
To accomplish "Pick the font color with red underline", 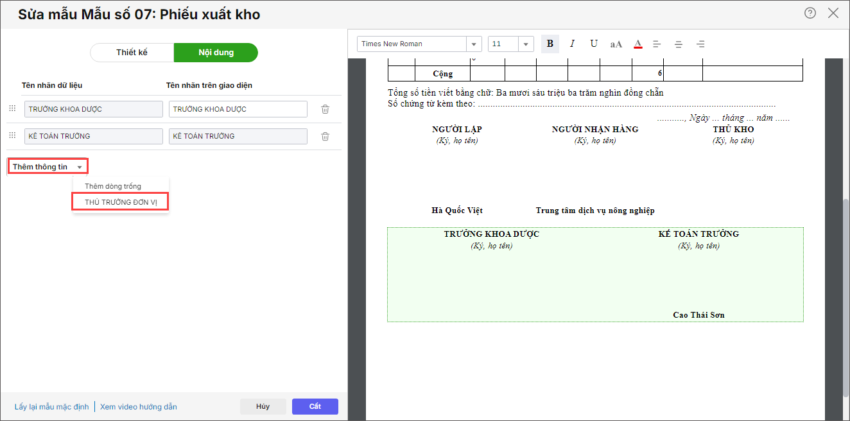I will click(637, 44).
